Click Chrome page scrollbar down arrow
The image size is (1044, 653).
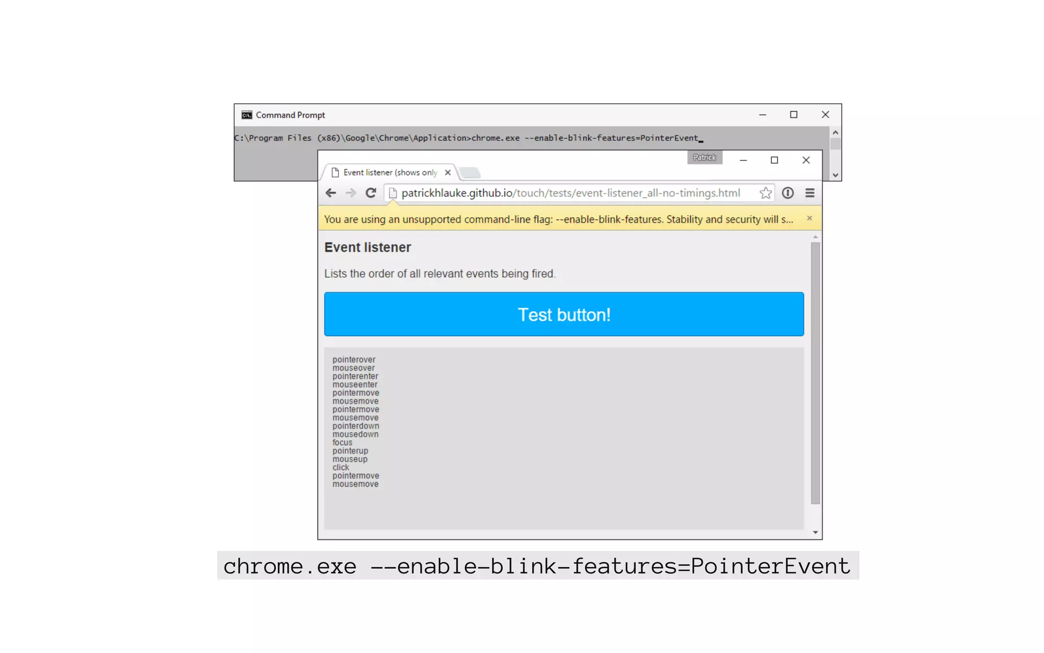coord(815,533)
